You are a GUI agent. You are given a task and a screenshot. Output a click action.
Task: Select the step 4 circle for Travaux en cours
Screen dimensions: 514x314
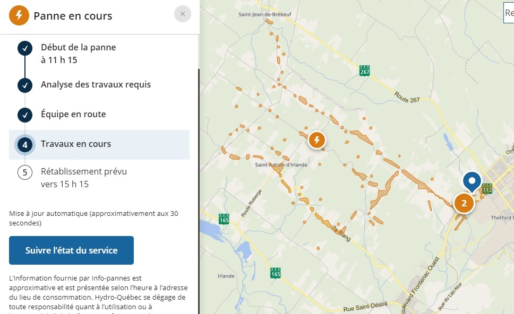pos(24,144)
